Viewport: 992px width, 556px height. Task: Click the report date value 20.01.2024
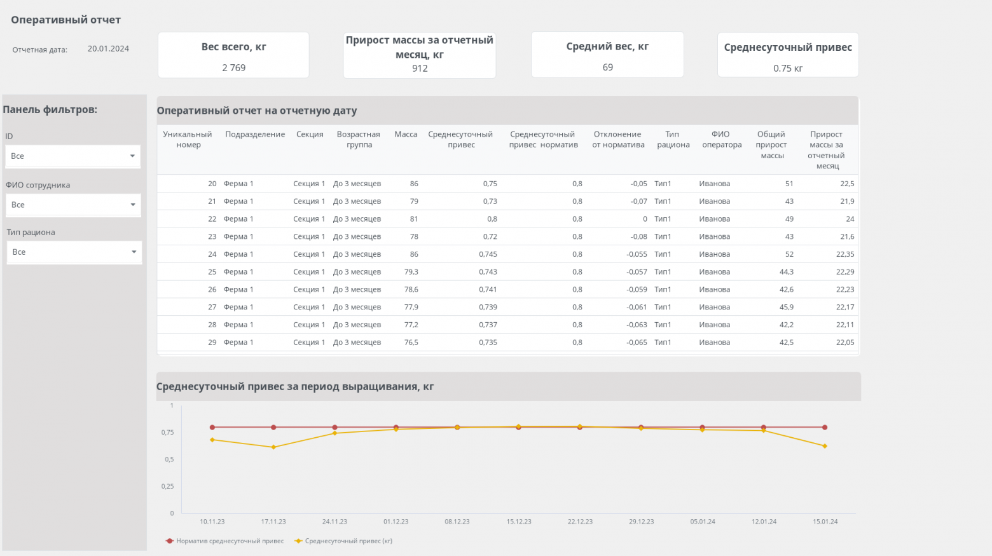coord(108,49)
